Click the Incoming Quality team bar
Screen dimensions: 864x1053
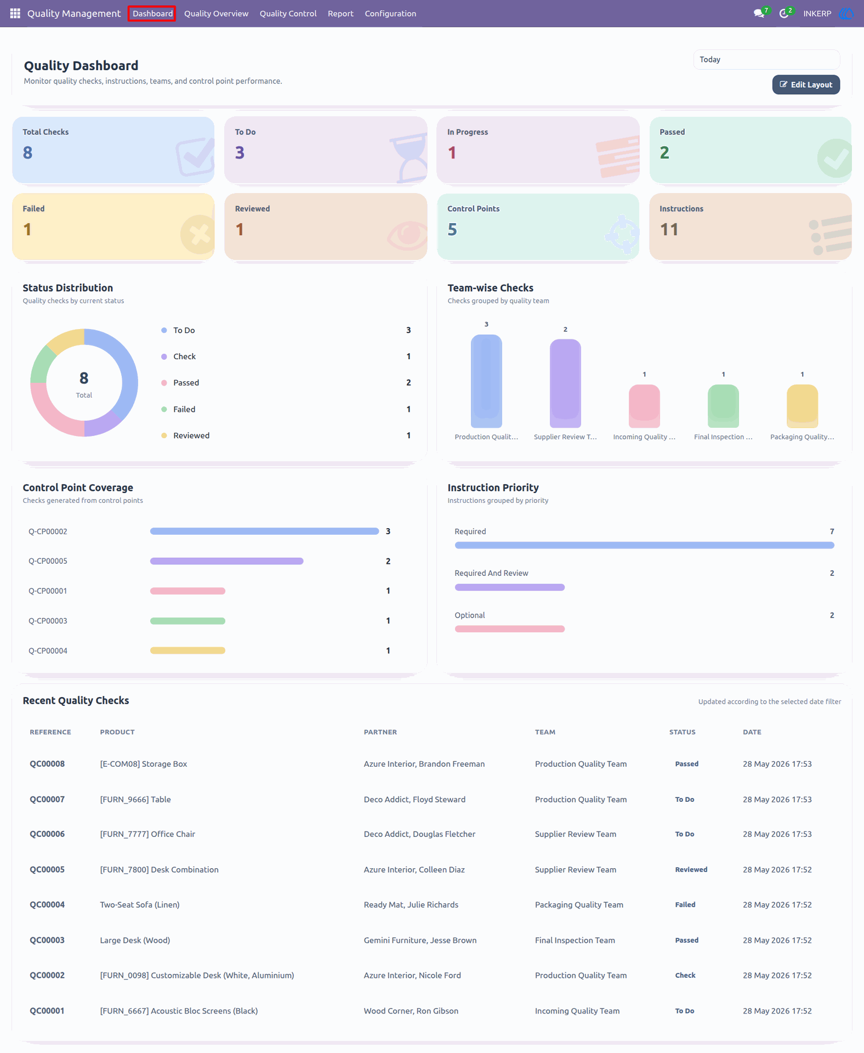tap(644, 406)
